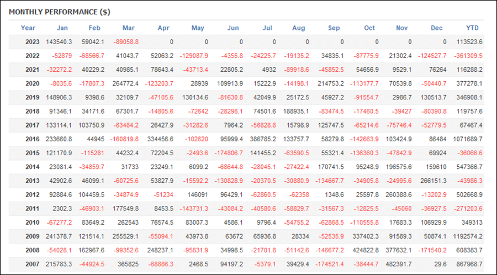497x275 pixels.
Task: Select the 2009 YTD value 1192574.2
Action: coord(467,236)
